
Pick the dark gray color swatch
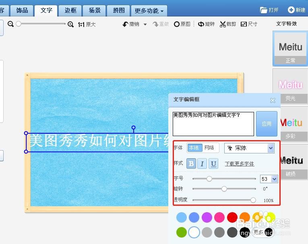pyautogui.click(x=232, y=232)
